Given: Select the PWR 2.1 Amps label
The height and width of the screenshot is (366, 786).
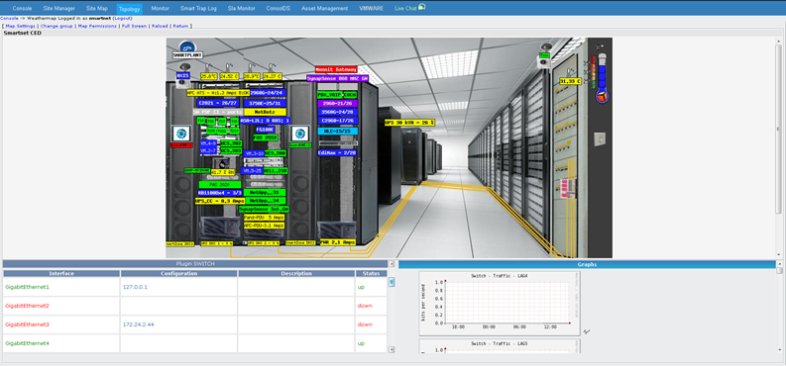Looking at the screenshot, I should 338,242.
